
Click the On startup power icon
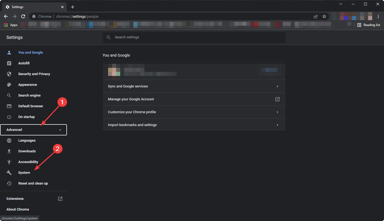click(x=9, y=117)
